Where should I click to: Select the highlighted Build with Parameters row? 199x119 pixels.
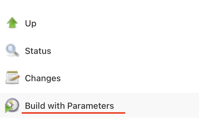coord(99,105)
